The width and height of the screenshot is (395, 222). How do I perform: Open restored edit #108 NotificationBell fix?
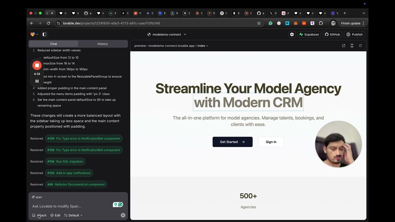pyautogui.click(x=84, y=150)
